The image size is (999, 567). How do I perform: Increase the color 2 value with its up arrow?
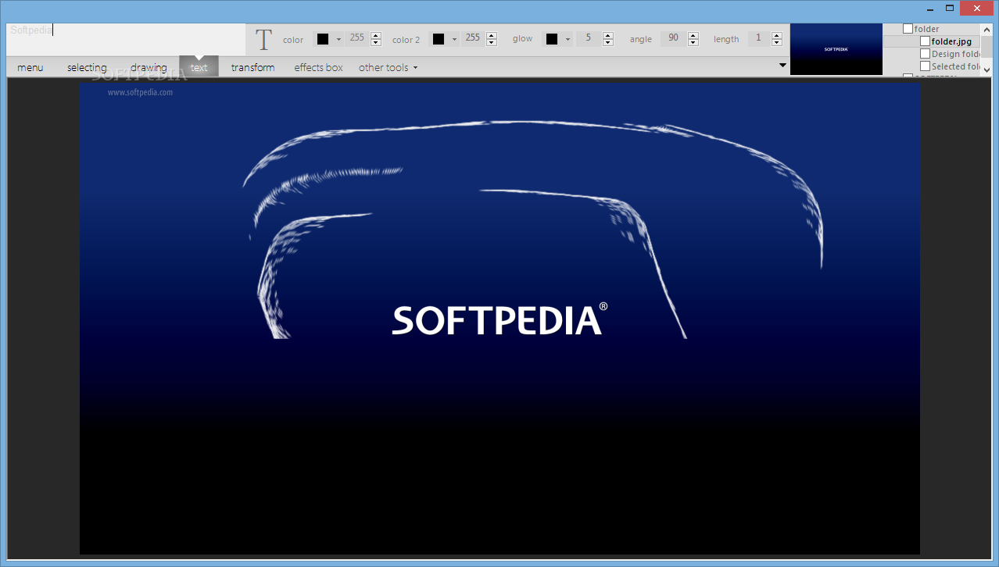492,35
